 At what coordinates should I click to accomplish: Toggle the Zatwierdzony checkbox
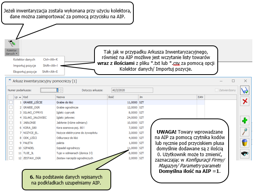217,90
